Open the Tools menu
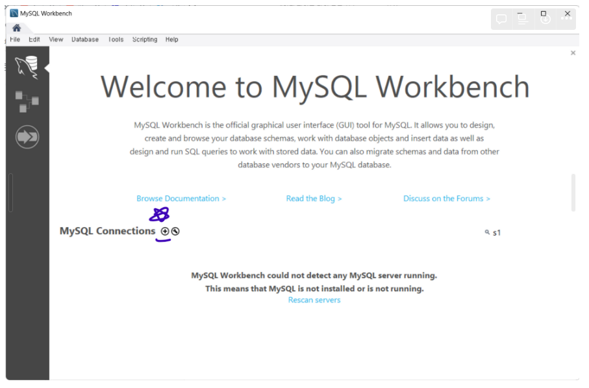589x388 pixels. pos(116,40)
